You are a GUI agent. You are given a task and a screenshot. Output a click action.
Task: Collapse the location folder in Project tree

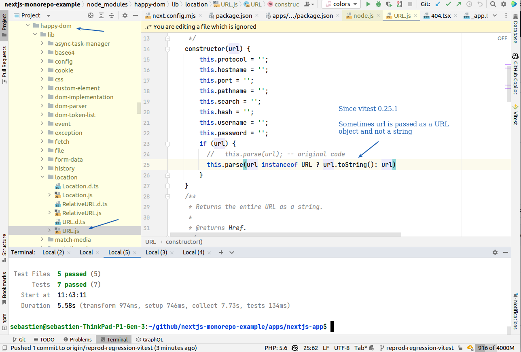click(x=42, y=177)
